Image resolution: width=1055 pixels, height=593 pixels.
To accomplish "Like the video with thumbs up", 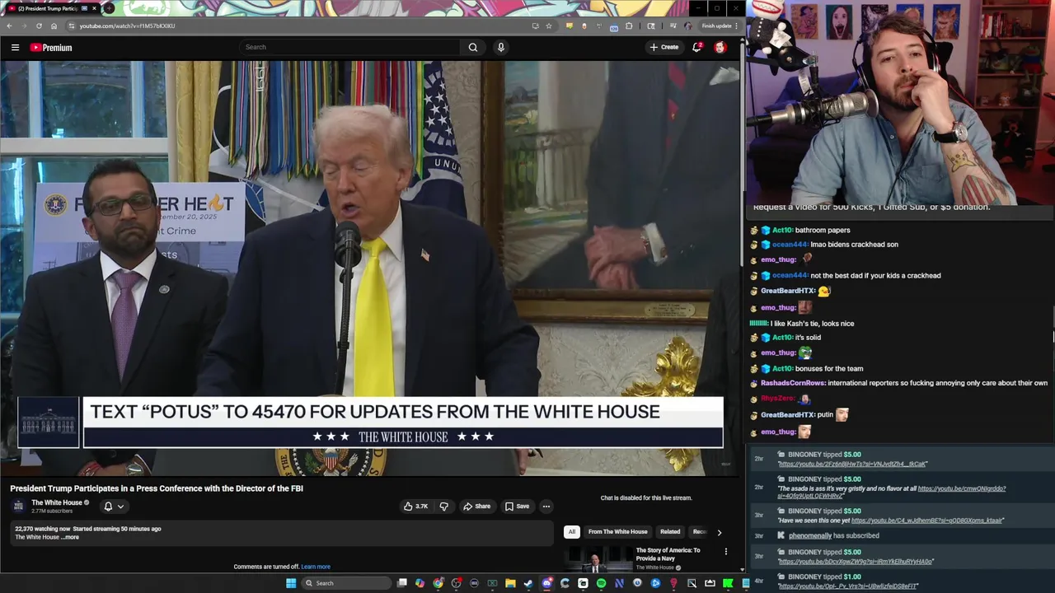I will [415, 507].
